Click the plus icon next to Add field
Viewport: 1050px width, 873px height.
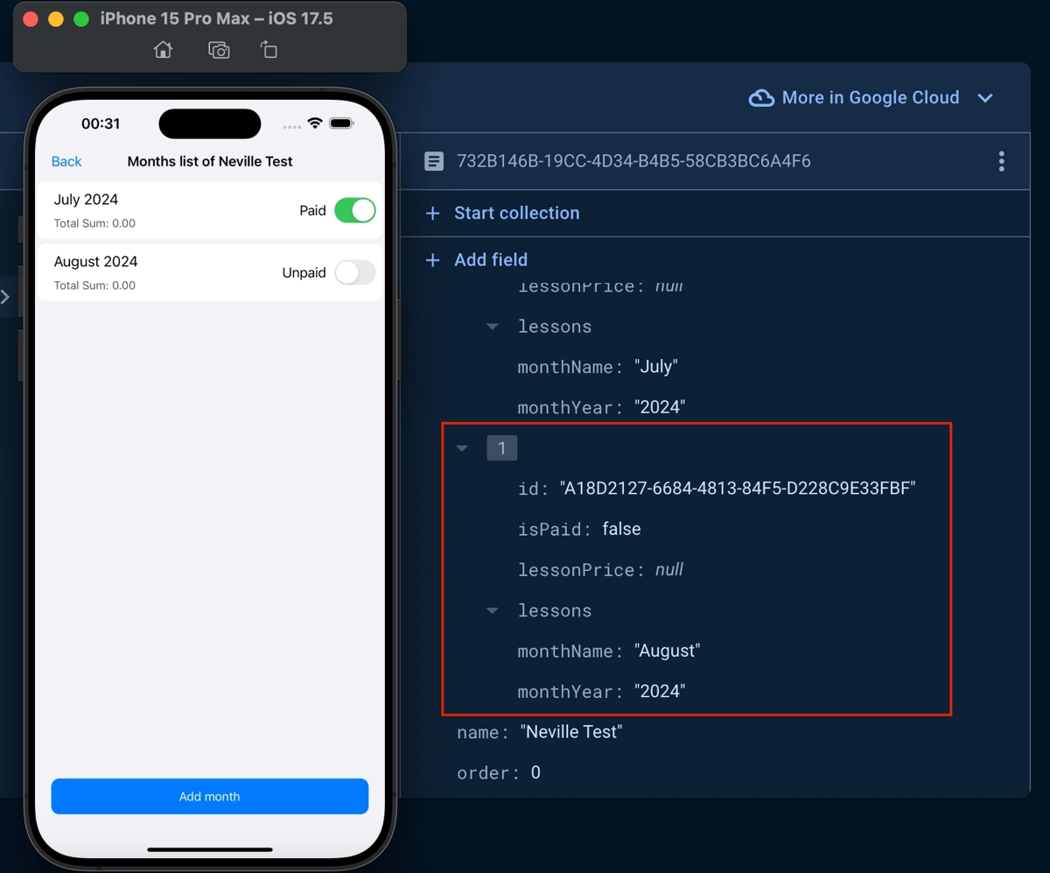(432, 259)
